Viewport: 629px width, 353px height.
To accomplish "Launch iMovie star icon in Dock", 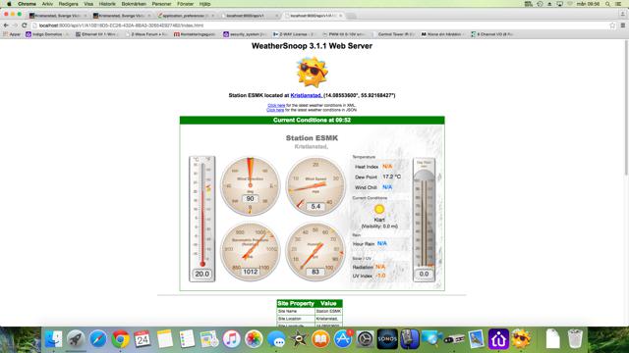I will (x=299, y=339).
